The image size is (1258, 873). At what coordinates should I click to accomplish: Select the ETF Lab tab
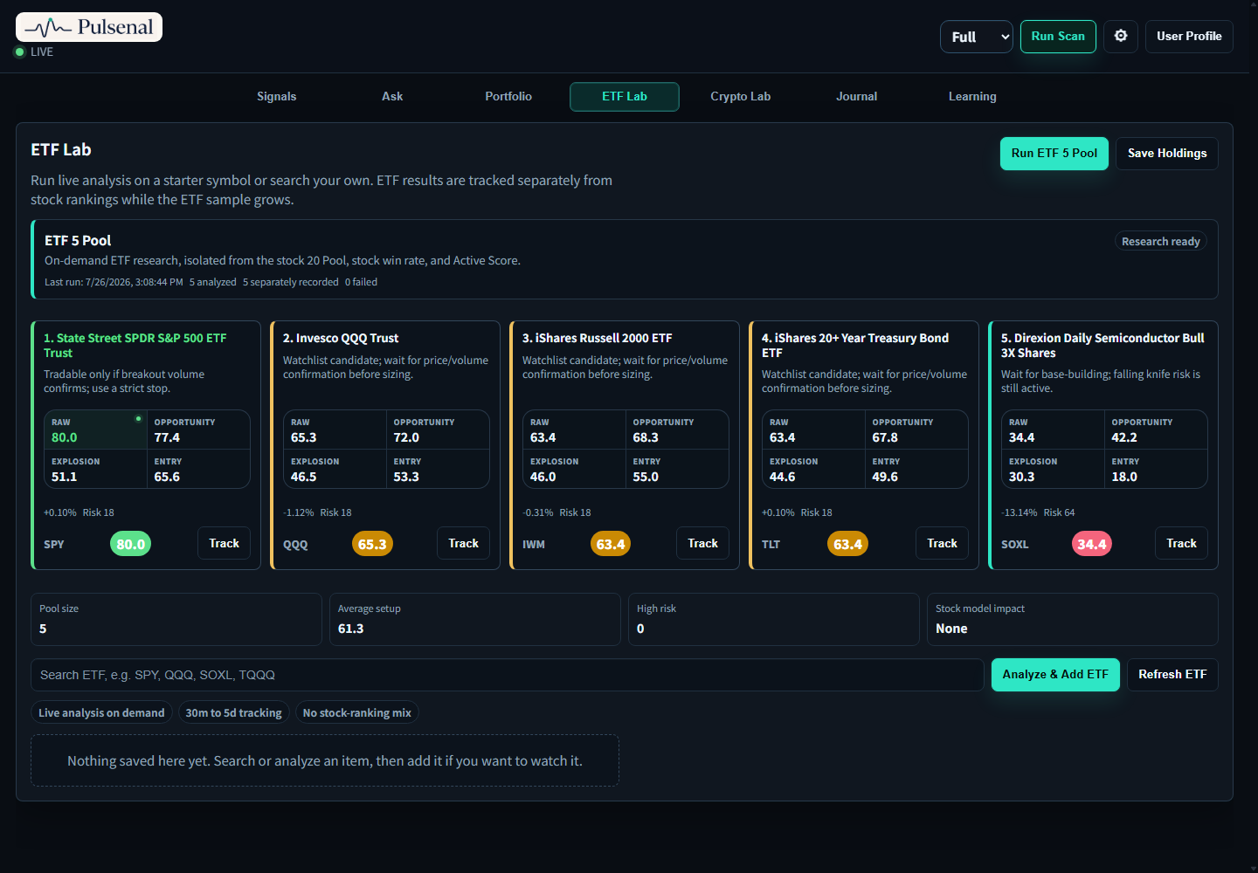[x=625, y=97]
